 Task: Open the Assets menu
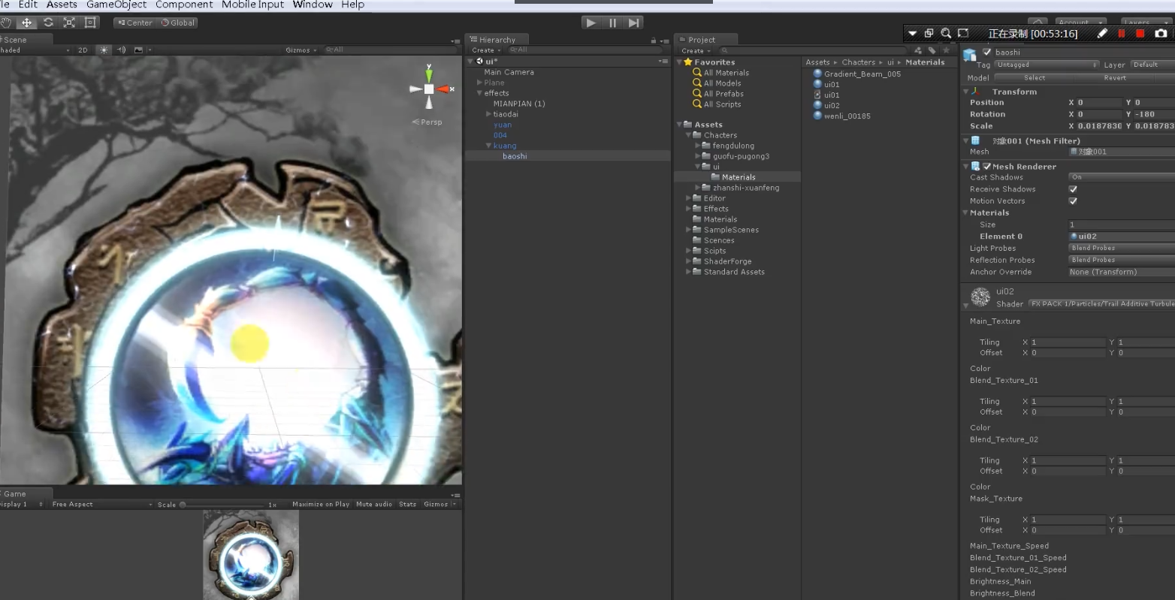point(62,5)
